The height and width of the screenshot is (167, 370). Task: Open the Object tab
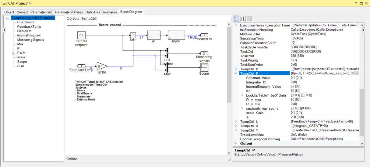pyautogui.click(x=9, y=12)
